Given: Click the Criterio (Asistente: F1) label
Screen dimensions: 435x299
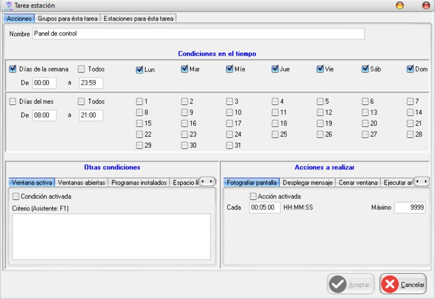Looking at the screenshot, I should 40,209.
